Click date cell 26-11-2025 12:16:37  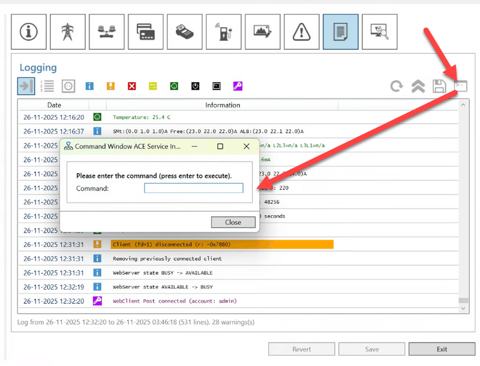[x=53, y=131]
